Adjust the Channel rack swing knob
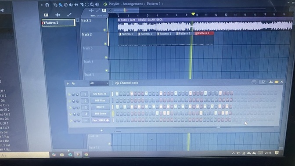Viewport: 295px width, 166px height. (254, 82)
